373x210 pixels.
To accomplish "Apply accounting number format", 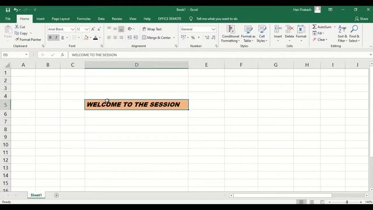I will (x=183, y=37).
